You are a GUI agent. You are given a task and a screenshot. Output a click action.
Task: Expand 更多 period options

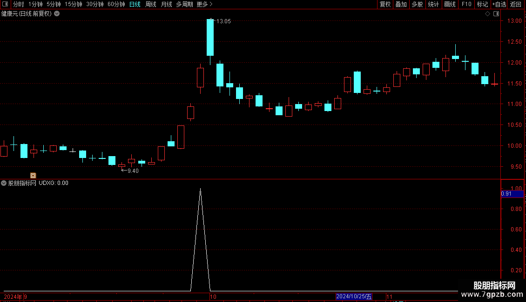pos(204,4)
